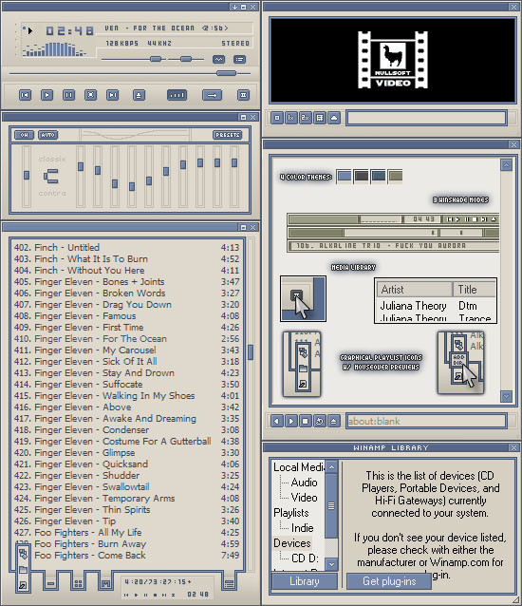Click the equalizer preamp slider
This screenshot has width=522, height=606.
click(27, 177)
